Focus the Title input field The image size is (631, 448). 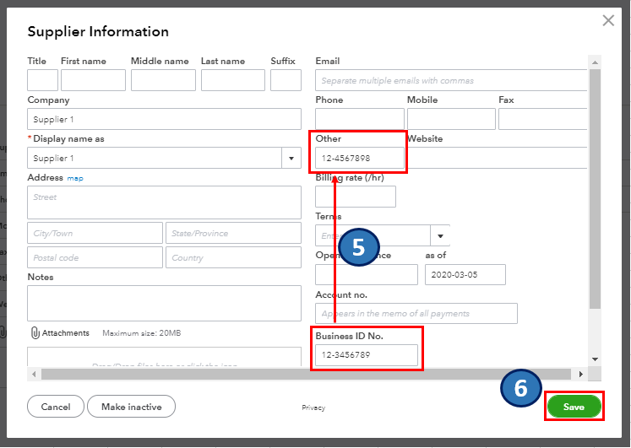42,80
